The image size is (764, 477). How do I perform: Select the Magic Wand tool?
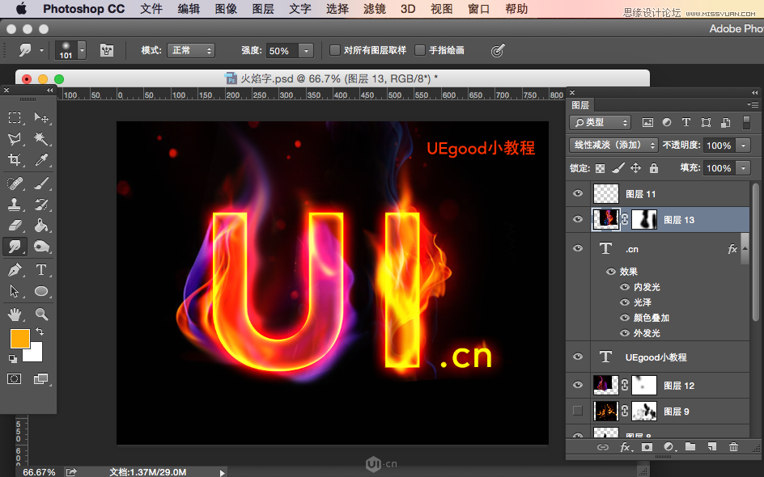(41, 139)
